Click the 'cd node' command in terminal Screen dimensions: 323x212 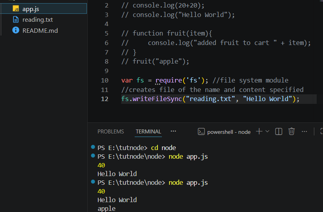163,148
